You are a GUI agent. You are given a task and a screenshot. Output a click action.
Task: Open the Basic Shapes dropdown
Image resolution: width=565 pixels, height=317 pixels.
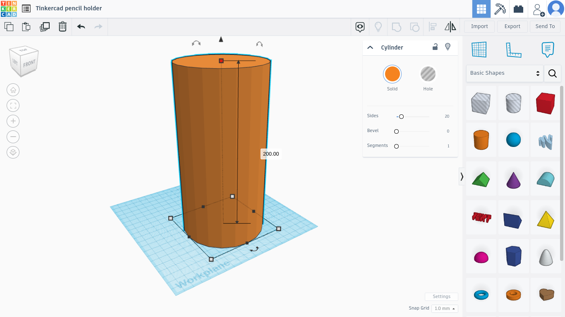[504, 73]
